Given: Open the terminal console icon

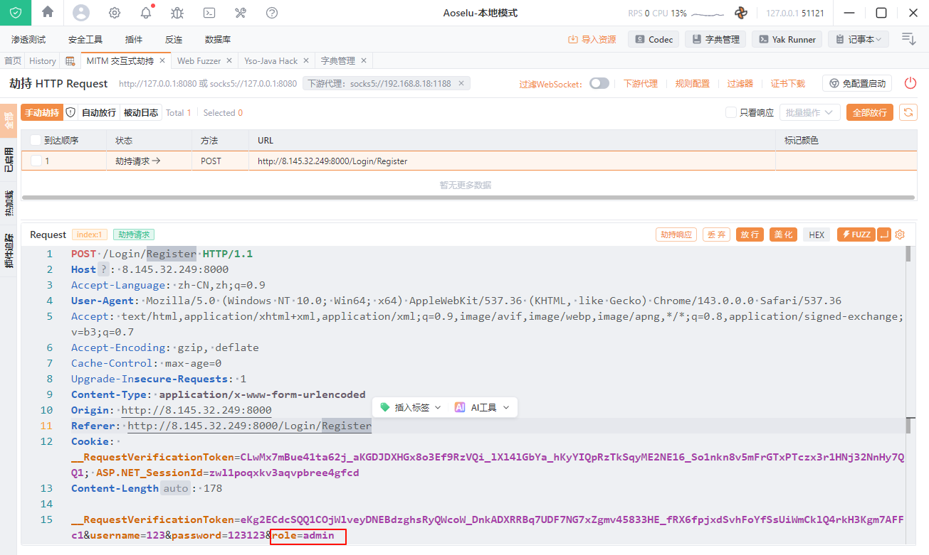Looking at the screenshot, I should [x=209, y=13].
